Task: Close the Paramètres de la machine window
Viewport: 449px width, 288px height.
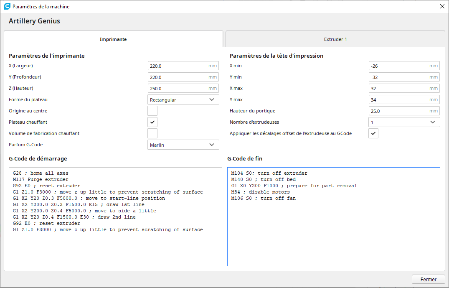Action: tap(442, 6)
